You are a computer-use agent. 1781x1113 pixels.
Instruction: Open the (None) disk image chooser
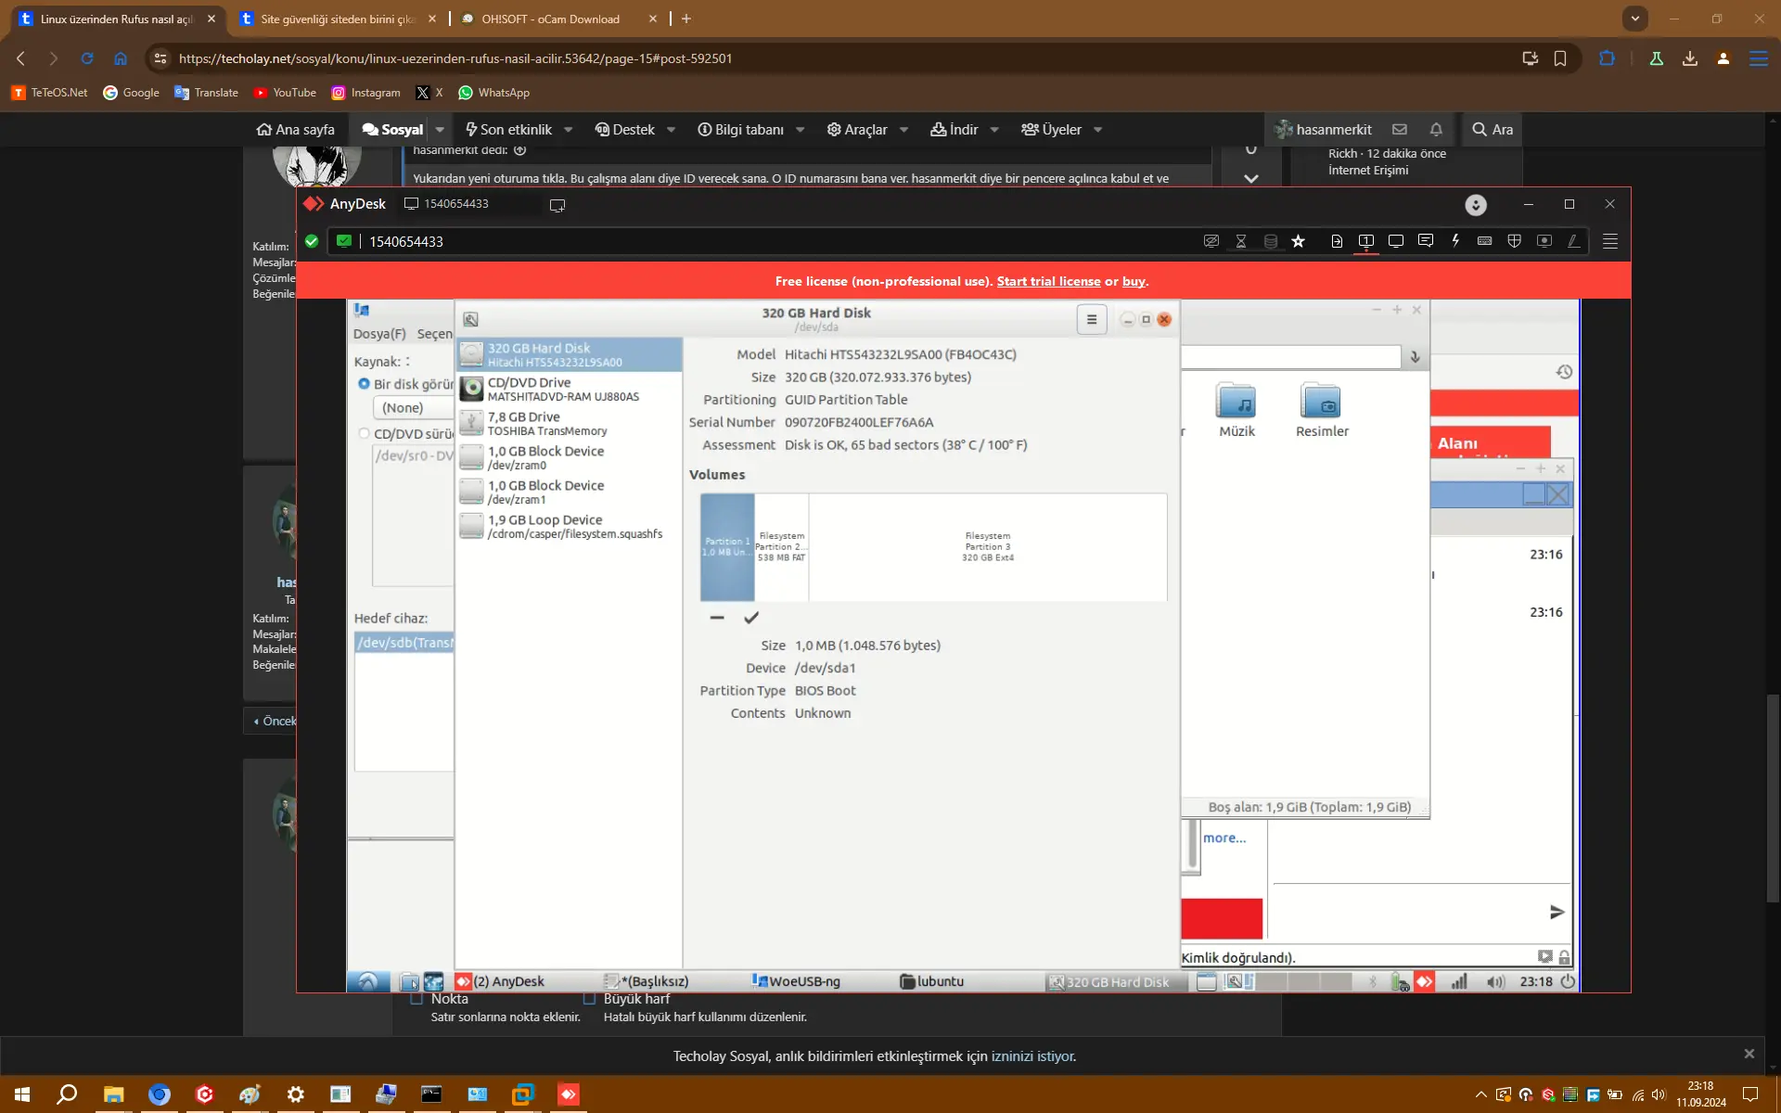[413, 408]
